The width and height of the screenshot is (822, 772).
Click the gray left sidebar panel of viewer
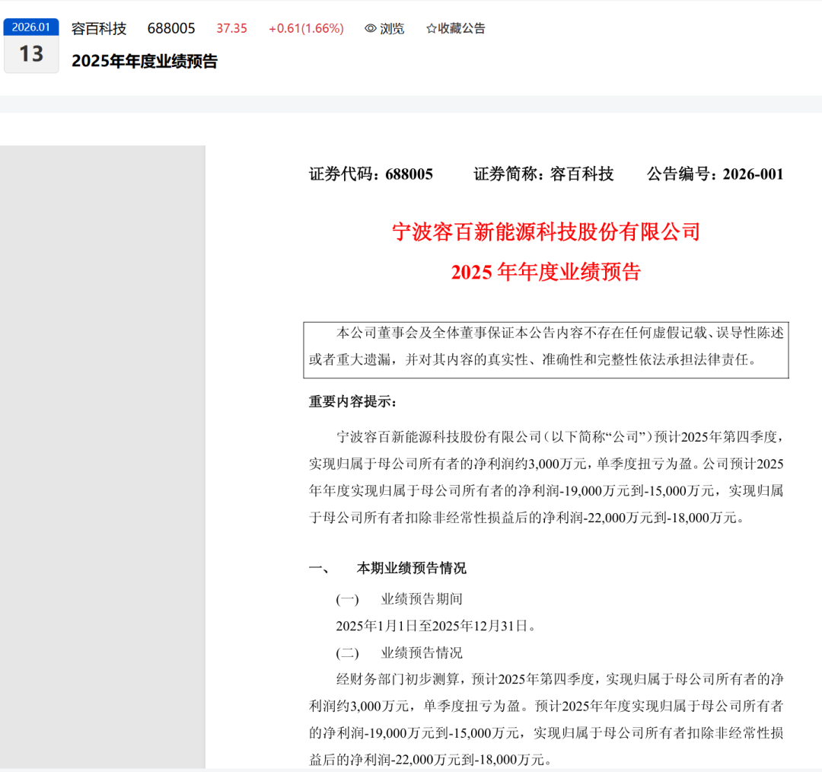click(103, 457)
